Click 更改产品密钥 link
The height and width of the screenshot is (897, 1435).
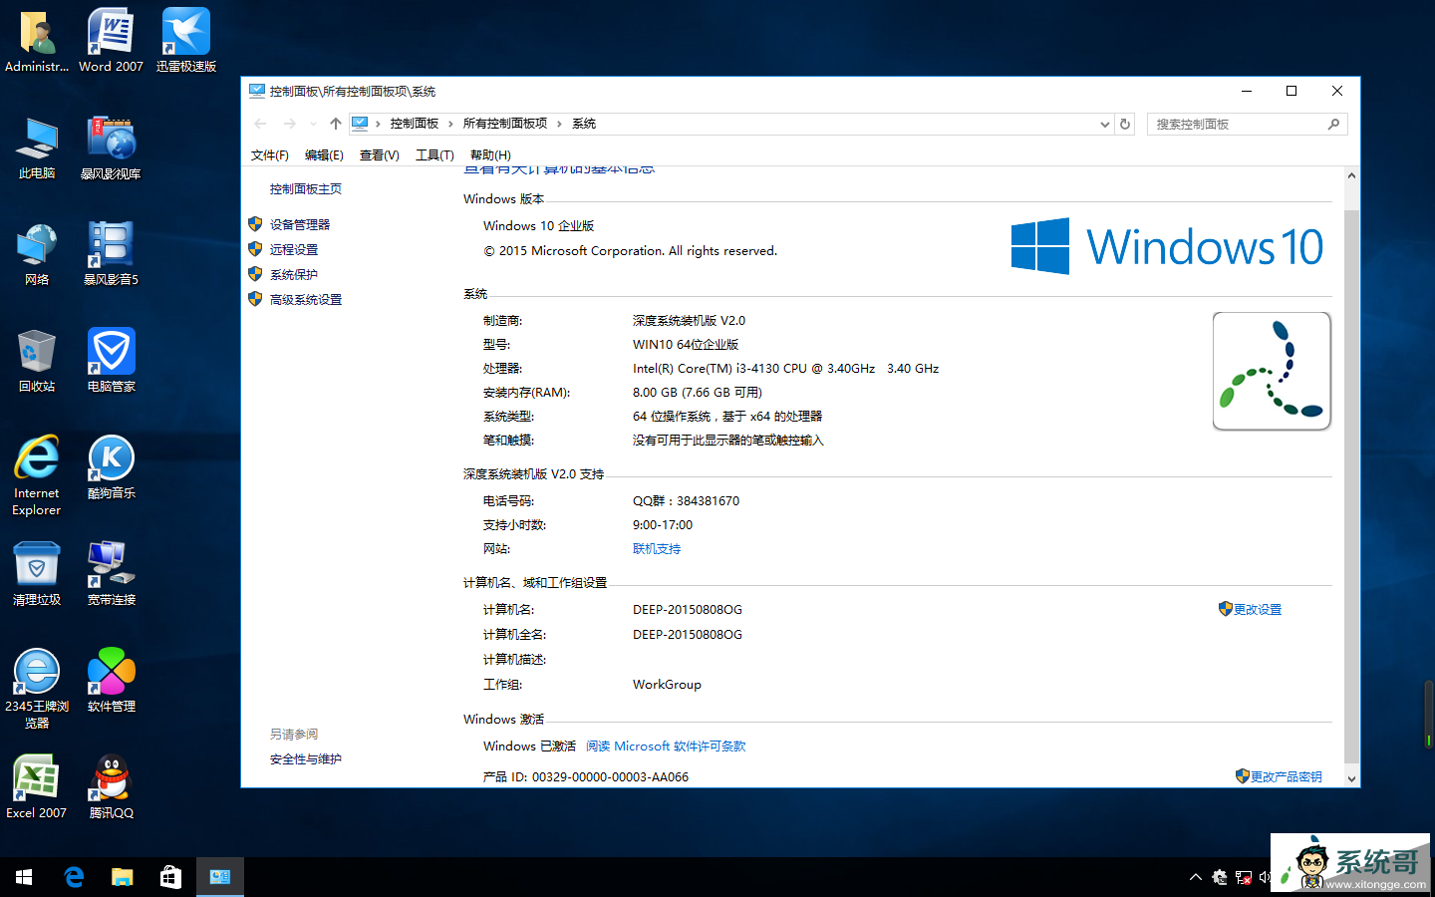pos(1287,777)
